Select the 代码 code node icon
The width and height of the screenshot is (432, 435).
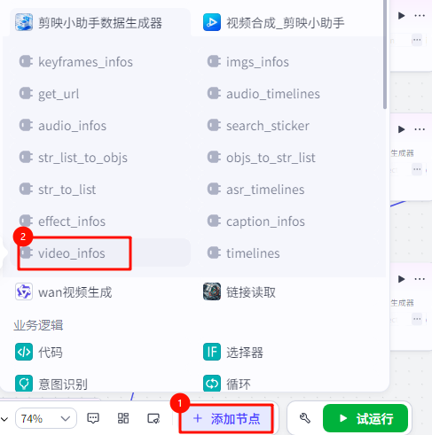[x=24, y=352]
